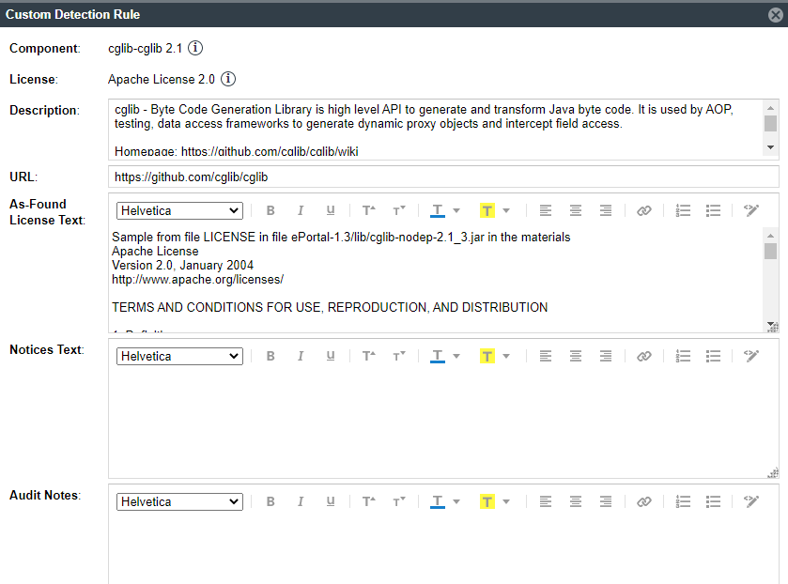Align text right in Notices Text editor
Image resolution: width=788 pixels, height=584 pixels.
tap(606, 357)
